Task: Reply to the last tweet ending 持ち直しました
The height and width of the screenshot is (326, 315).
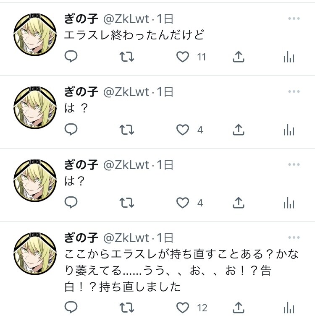Action: pos(71,307)
